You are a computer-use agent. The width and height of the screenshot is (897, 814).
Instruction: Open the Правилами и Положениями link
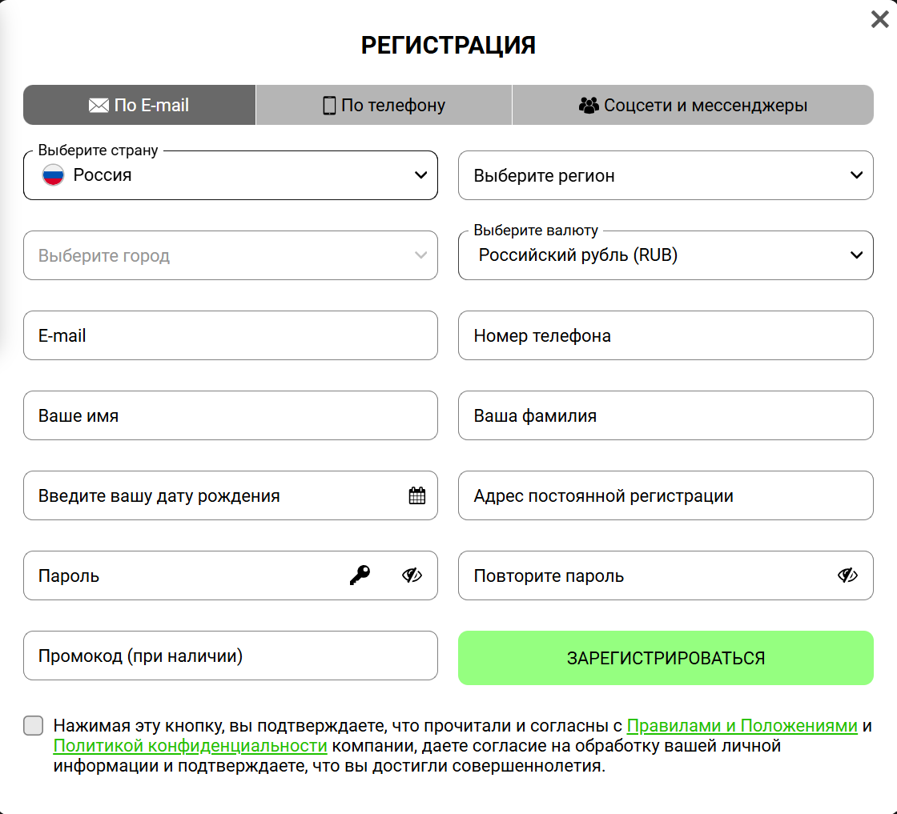point(742,726)
